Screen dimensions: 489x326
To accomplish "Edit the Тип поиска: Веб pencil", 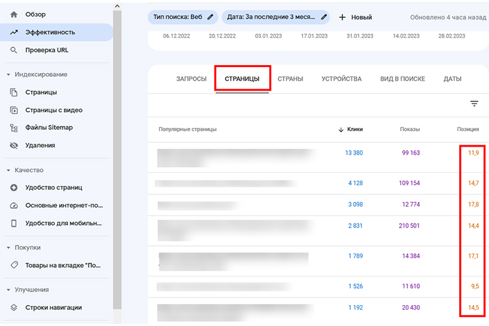I will tap(210, 17).
